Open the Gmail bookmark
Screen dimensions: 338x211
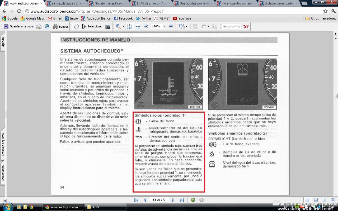55,18
